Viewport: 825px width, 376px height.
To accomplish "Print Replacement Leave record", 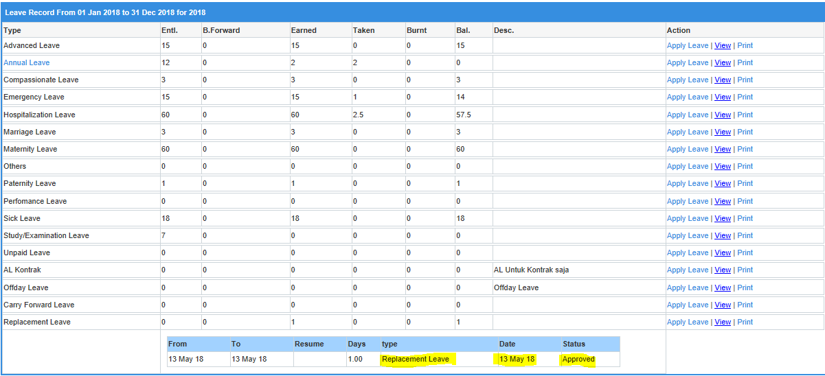I will pos(745,322).
